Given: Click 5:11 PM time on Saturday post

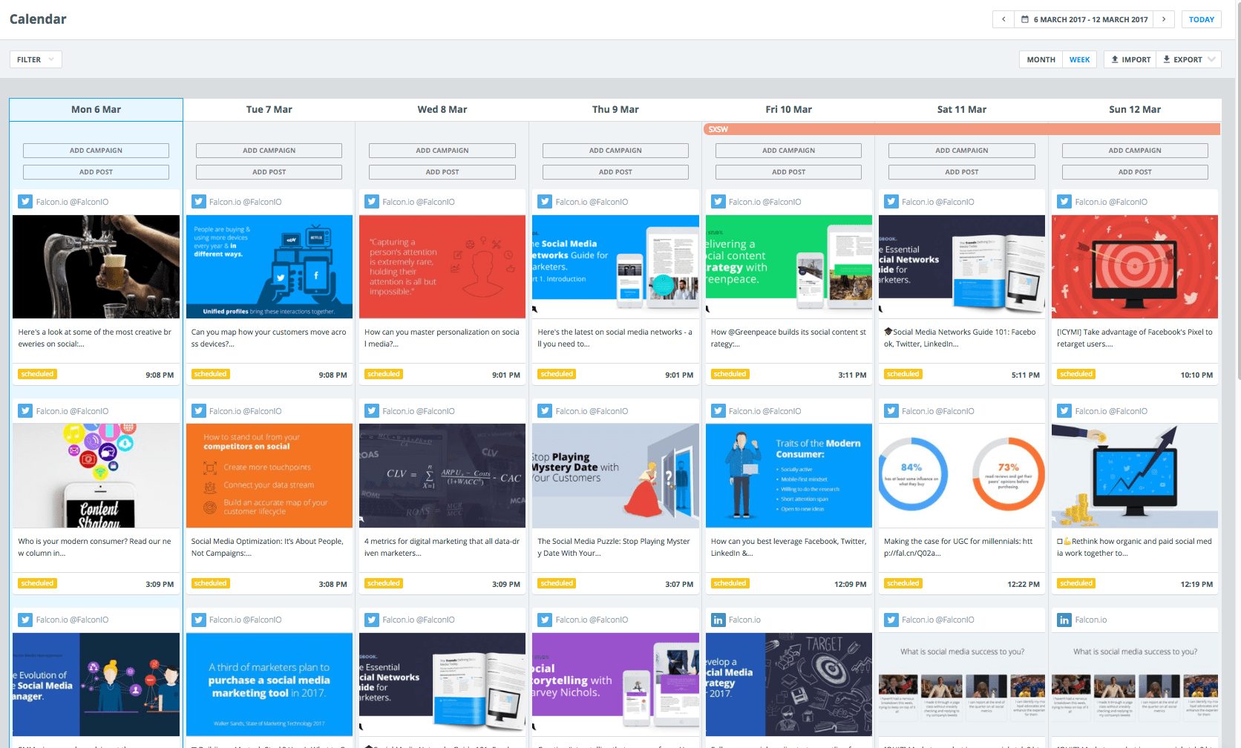Looking at the screenshot, I should 1025,375.
